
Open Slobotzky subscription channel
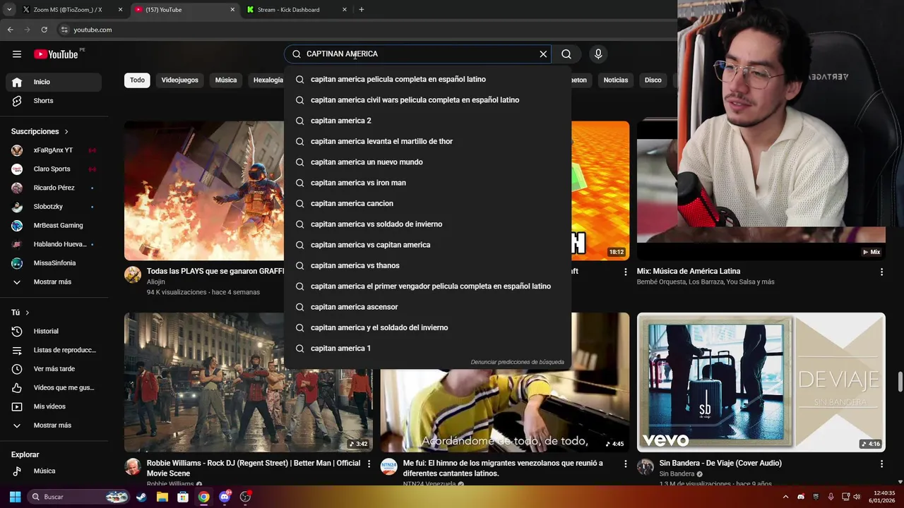pyautogui.click(x=54, y=207)
